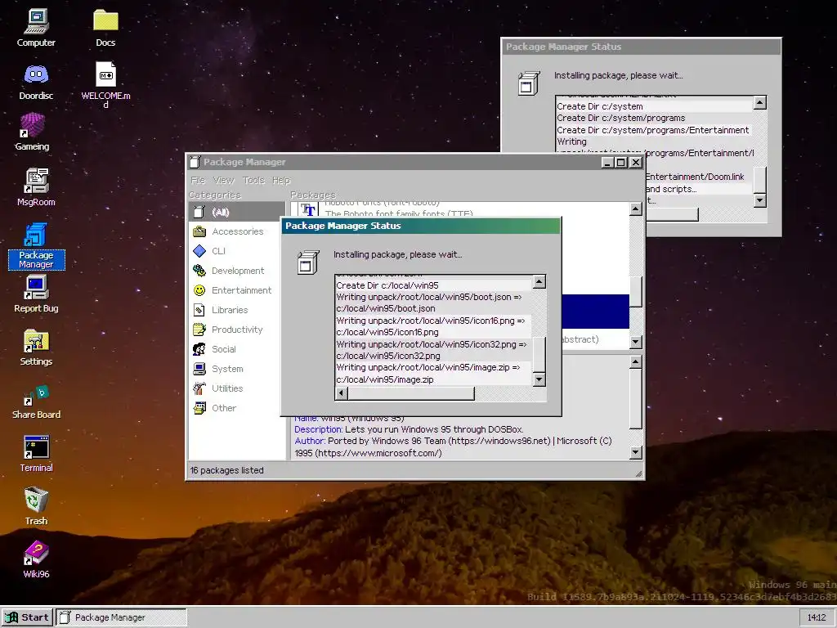Select the Entertainment category label
This screenshot has height=628, width=837.
241,290
